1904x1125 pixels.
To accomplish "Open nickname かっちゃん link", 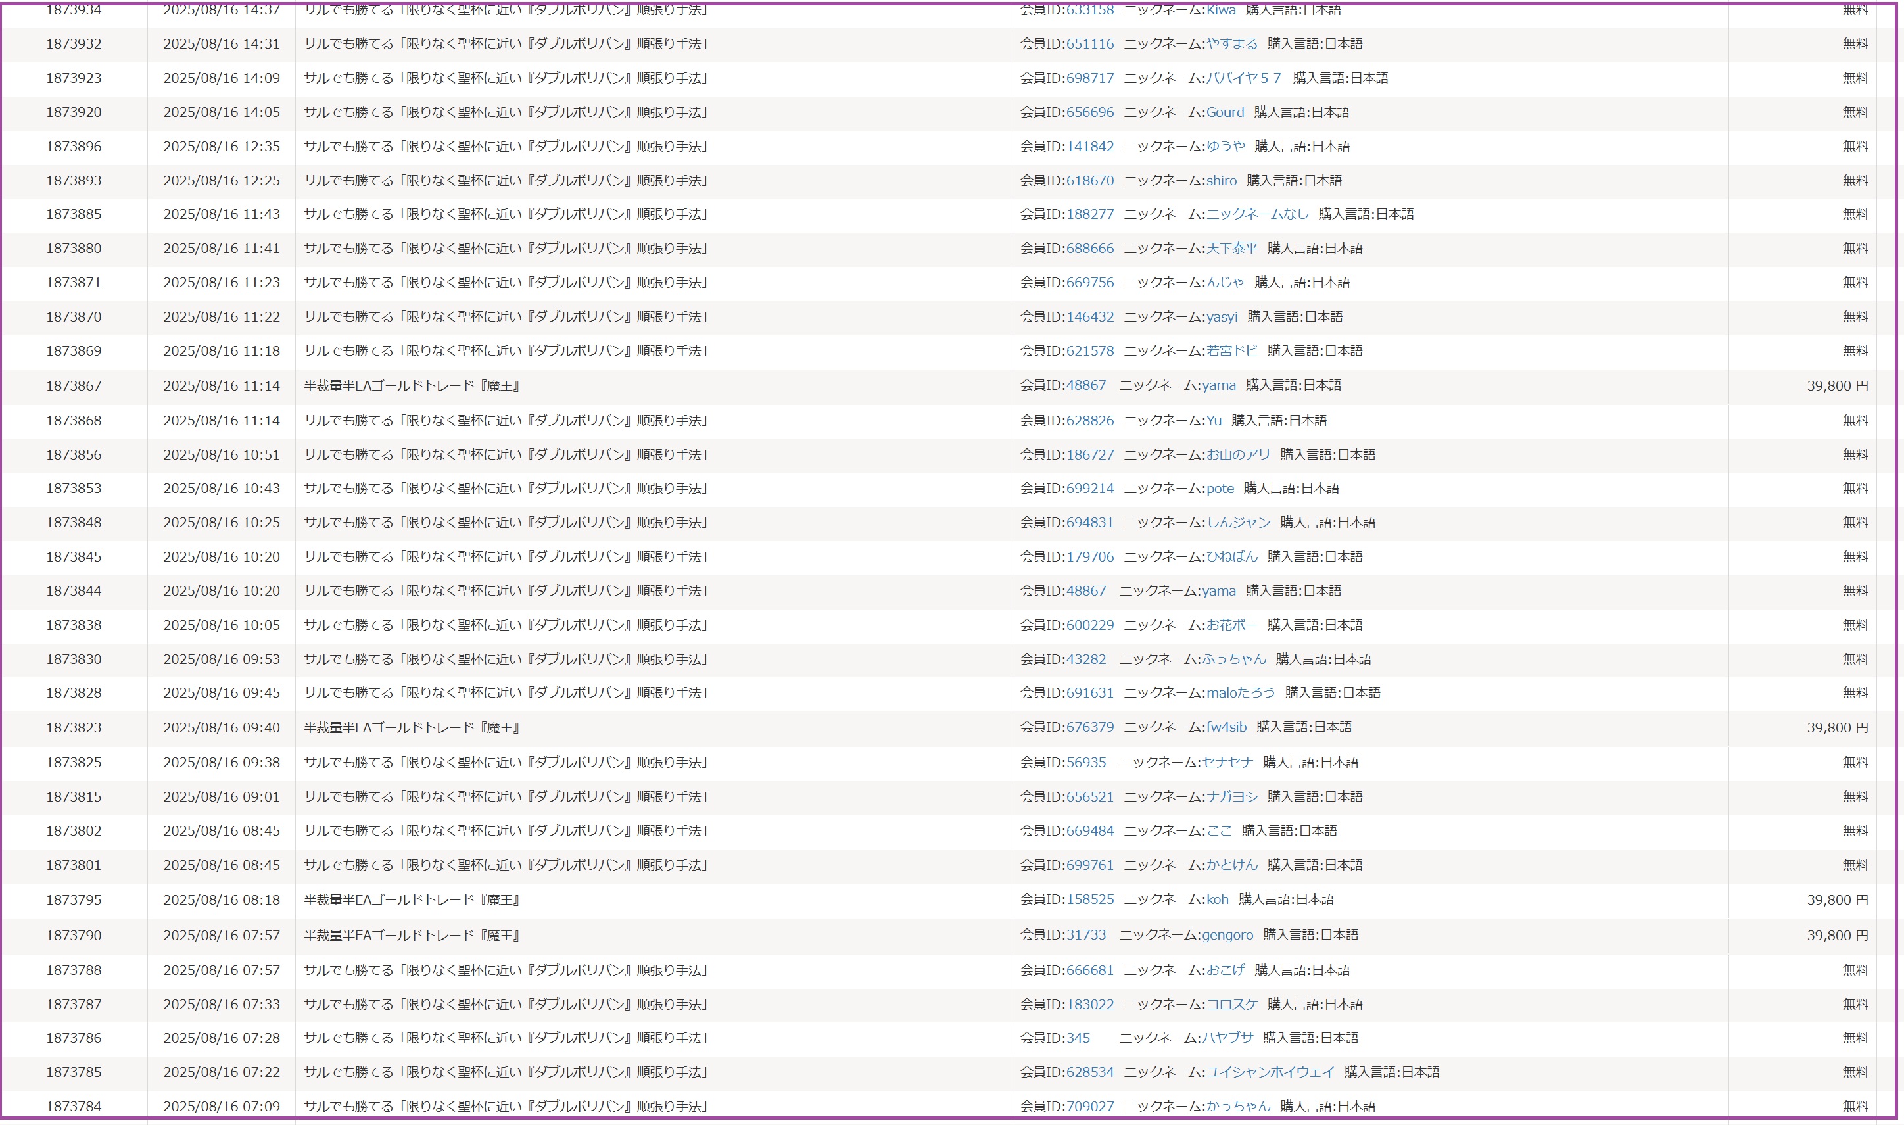I will pyautogui.click(x=1239, y=1106).
